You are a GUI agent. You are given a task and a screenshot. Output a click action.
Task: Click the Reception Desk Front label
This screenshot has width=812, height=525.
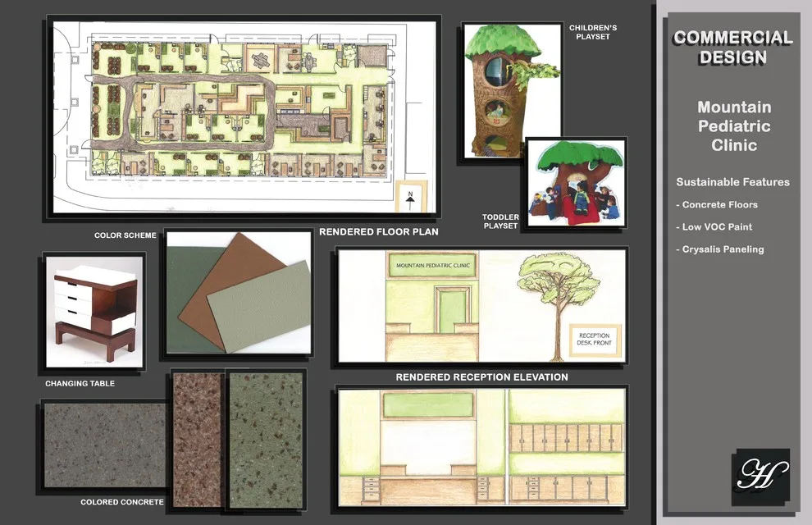594,340
